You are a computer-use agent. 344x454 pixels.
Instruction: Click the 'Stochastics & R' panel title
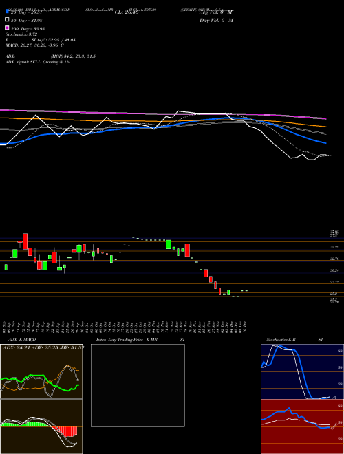(281, 340)
